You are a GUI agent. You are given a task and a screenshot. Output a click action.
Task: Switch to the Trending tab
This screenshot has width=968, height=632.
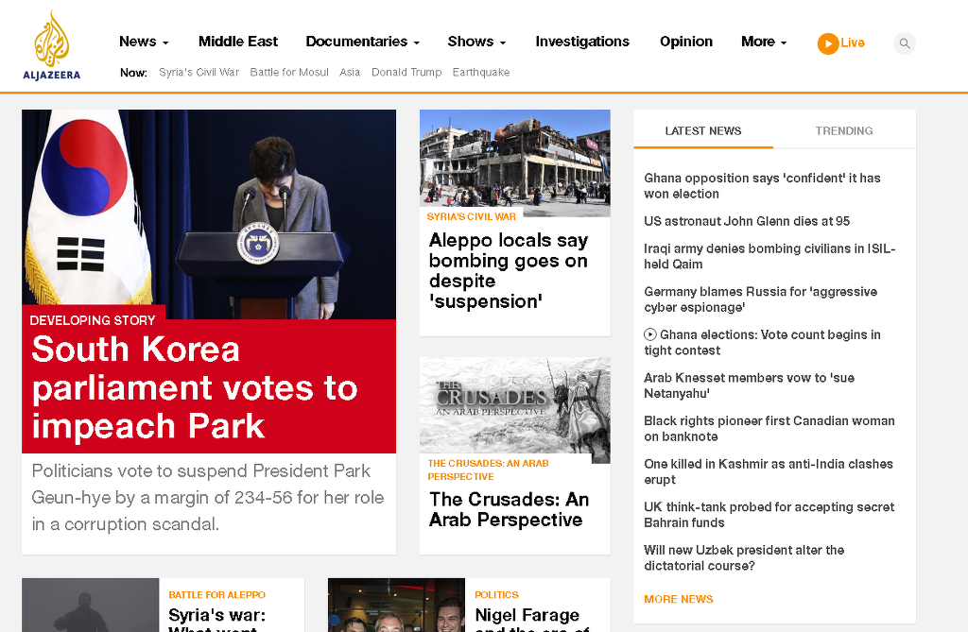[844, 131]
